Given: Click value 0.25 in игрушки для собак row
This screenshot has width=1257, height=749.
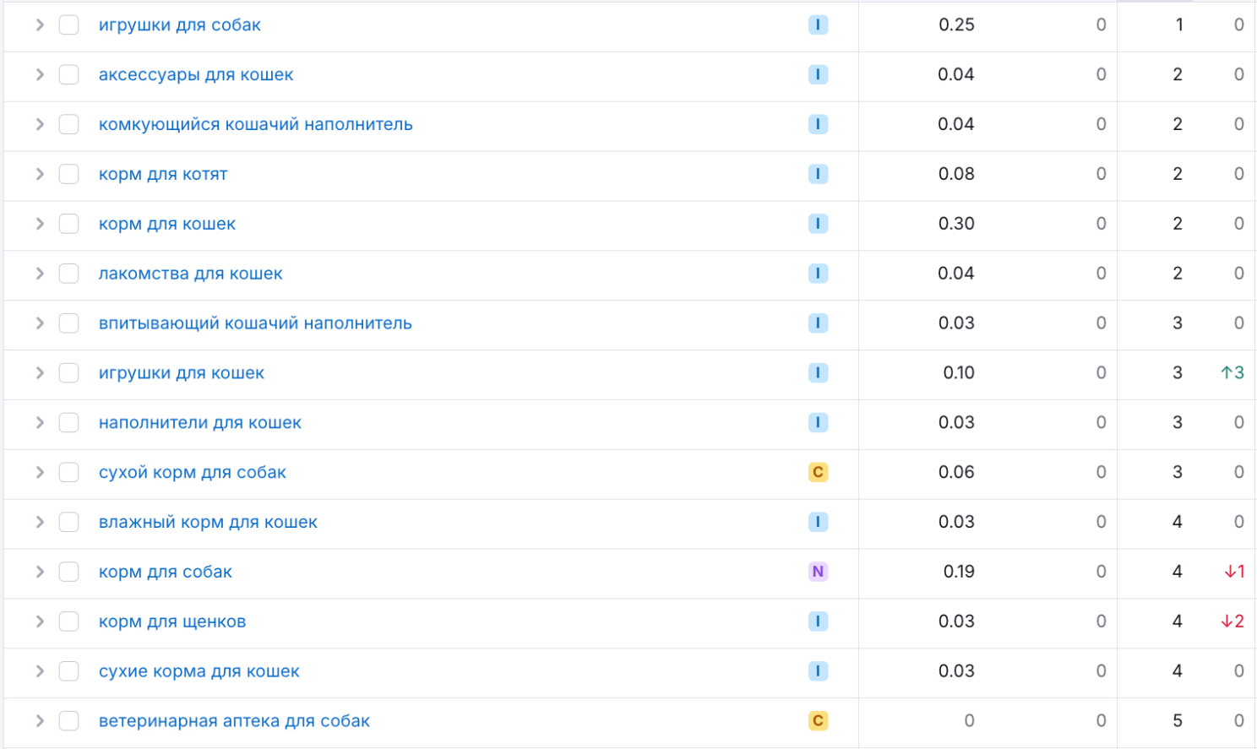Looking at the screenshot, I should 956,25.
